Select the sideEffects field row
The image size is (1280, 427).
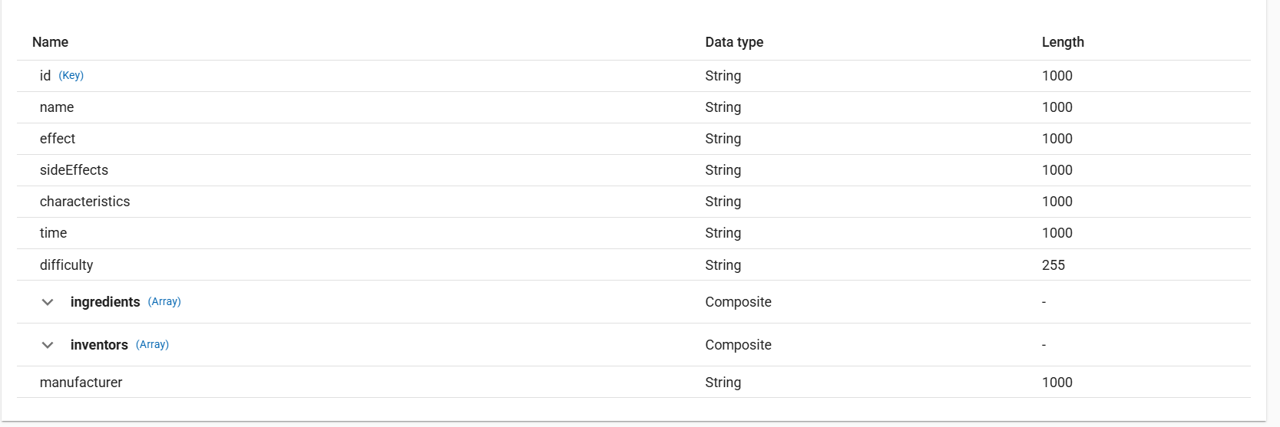[74, 170]
